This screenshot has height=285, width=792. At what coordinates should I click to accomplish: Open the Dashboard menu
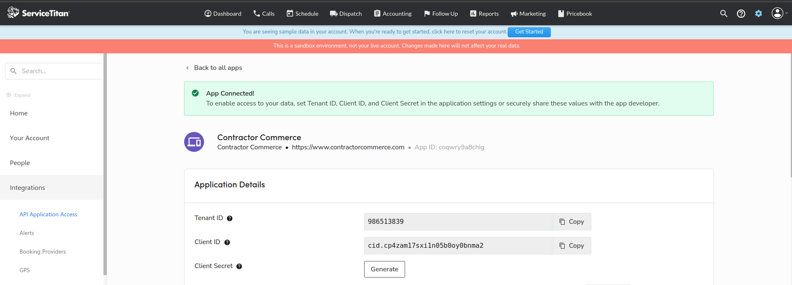(x=223, y=14)
